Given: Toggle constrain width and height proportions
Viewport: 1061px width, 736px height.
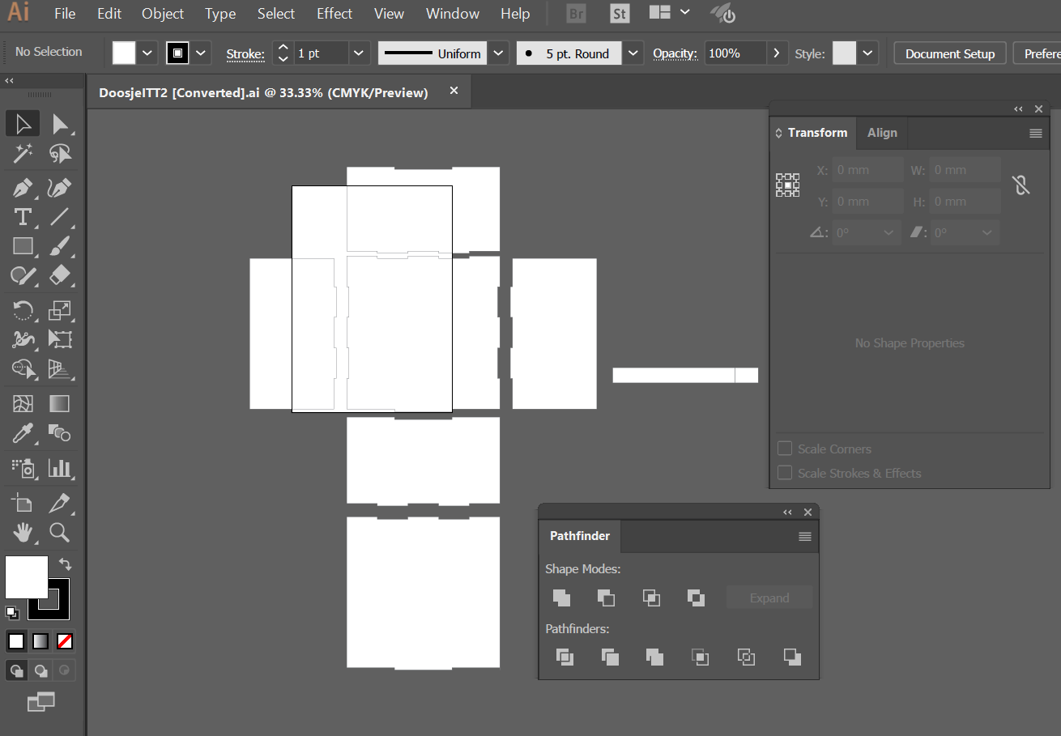Looking at the screenshot, I should (1021, 185).
